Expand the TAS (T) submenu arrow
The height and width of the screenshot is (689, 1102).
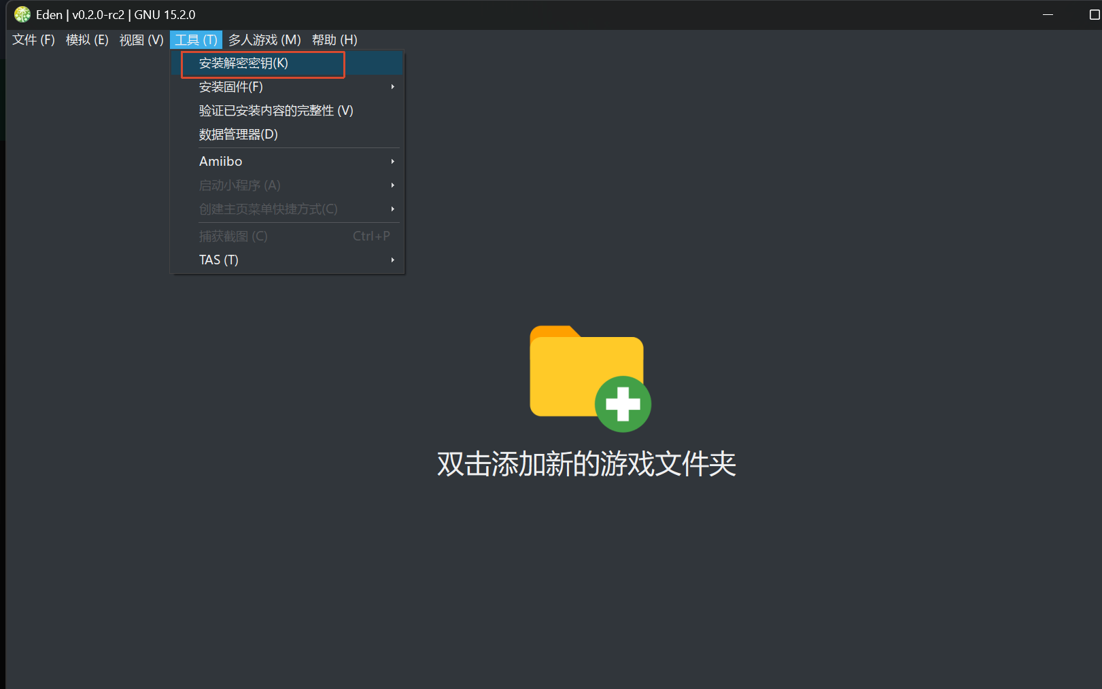(x=393, y=260)
